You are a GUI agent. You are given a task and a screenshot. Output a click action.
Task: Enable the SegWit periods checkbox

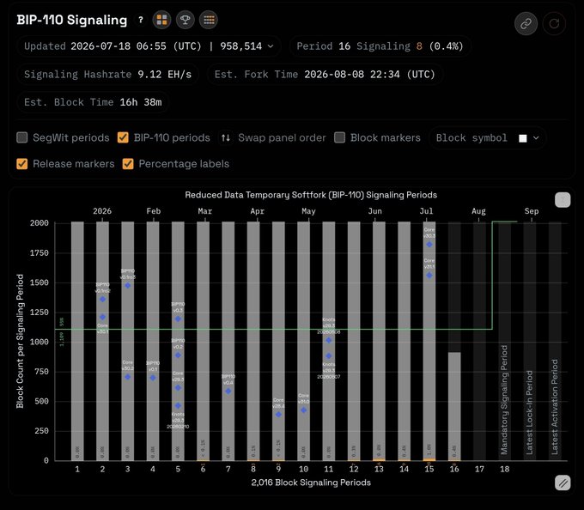click(x=22, y=137)
